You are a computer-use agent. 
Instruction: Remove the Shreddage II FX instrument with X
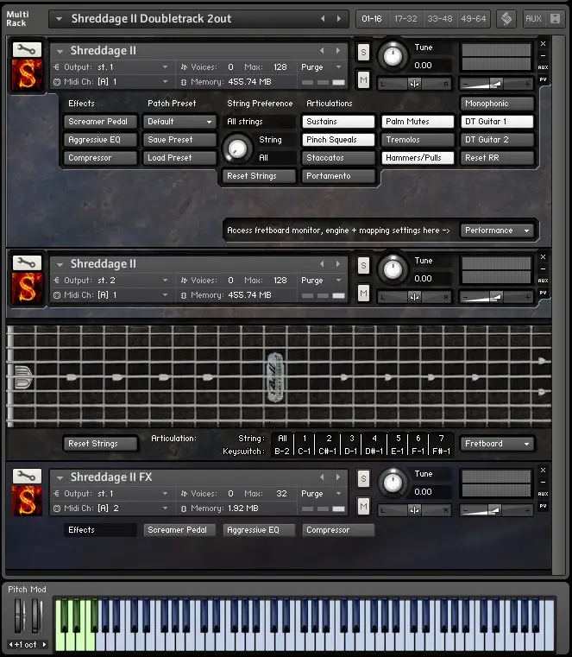tap(544, 471)
